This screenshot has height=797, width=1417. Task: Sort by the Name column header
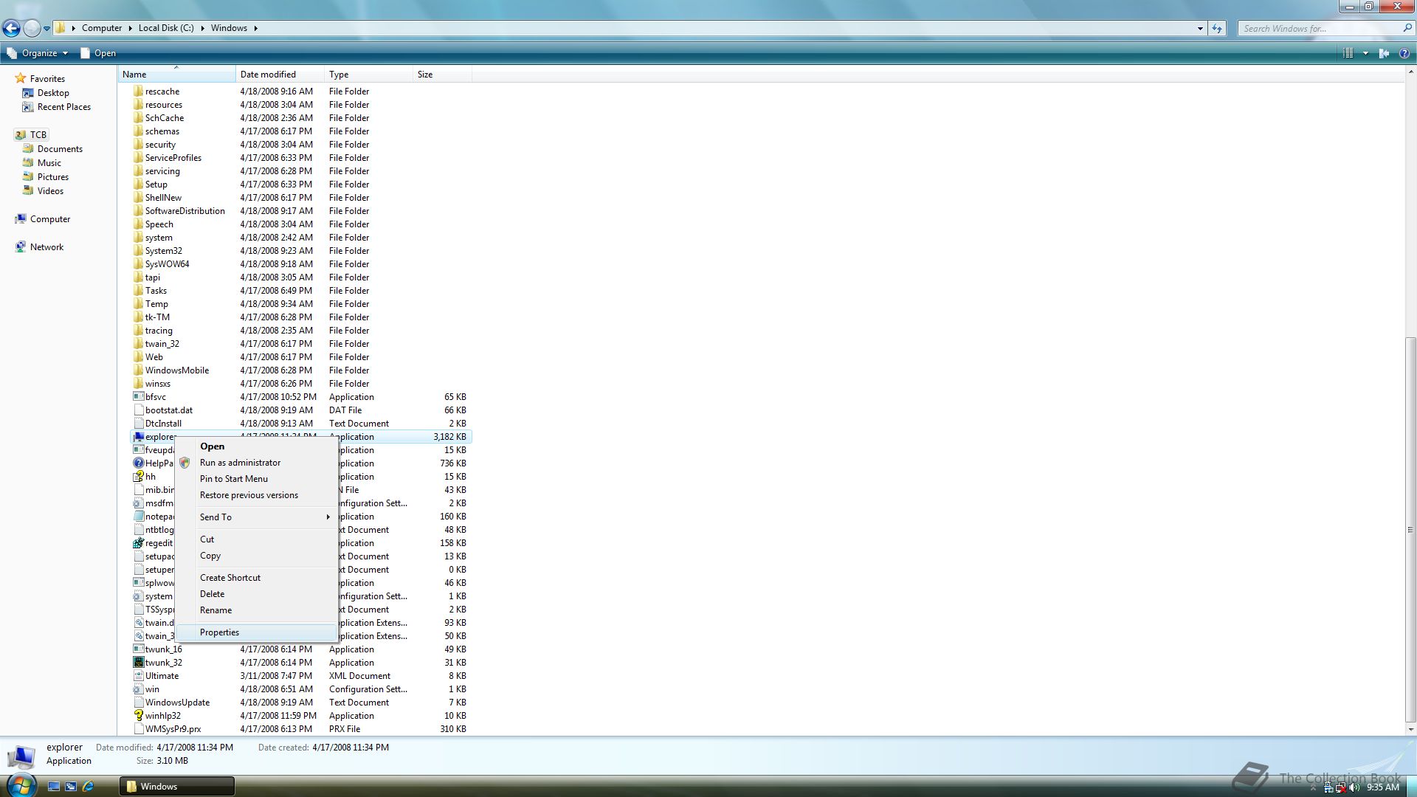pyautogui.click(x=176, y=75)
